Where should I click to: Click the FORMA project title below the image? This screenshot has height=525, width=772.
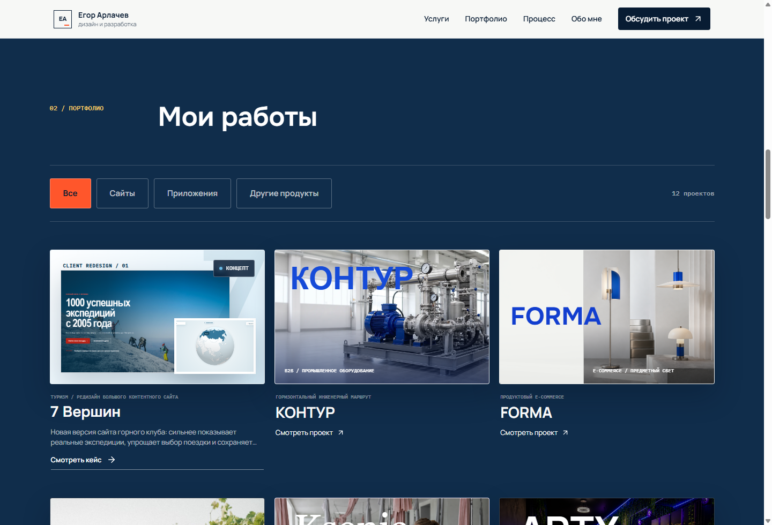(x=526, y=412)
